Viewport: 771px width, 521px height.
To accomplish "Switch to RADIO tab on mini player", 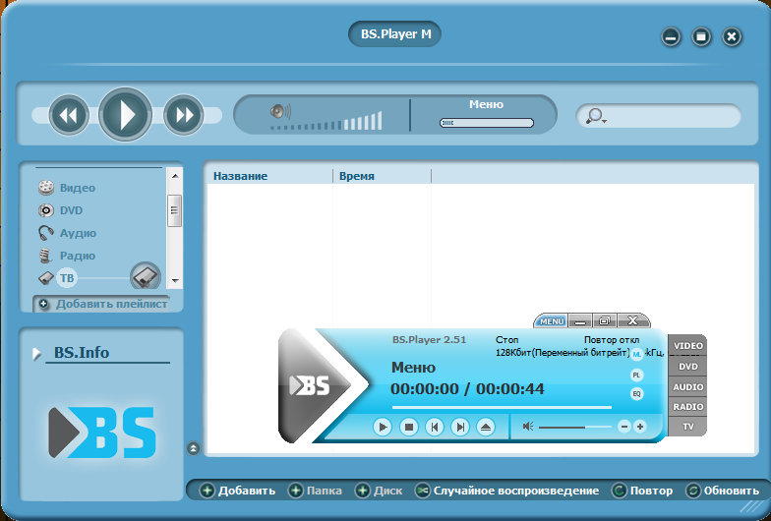I will tap(688, 407).
